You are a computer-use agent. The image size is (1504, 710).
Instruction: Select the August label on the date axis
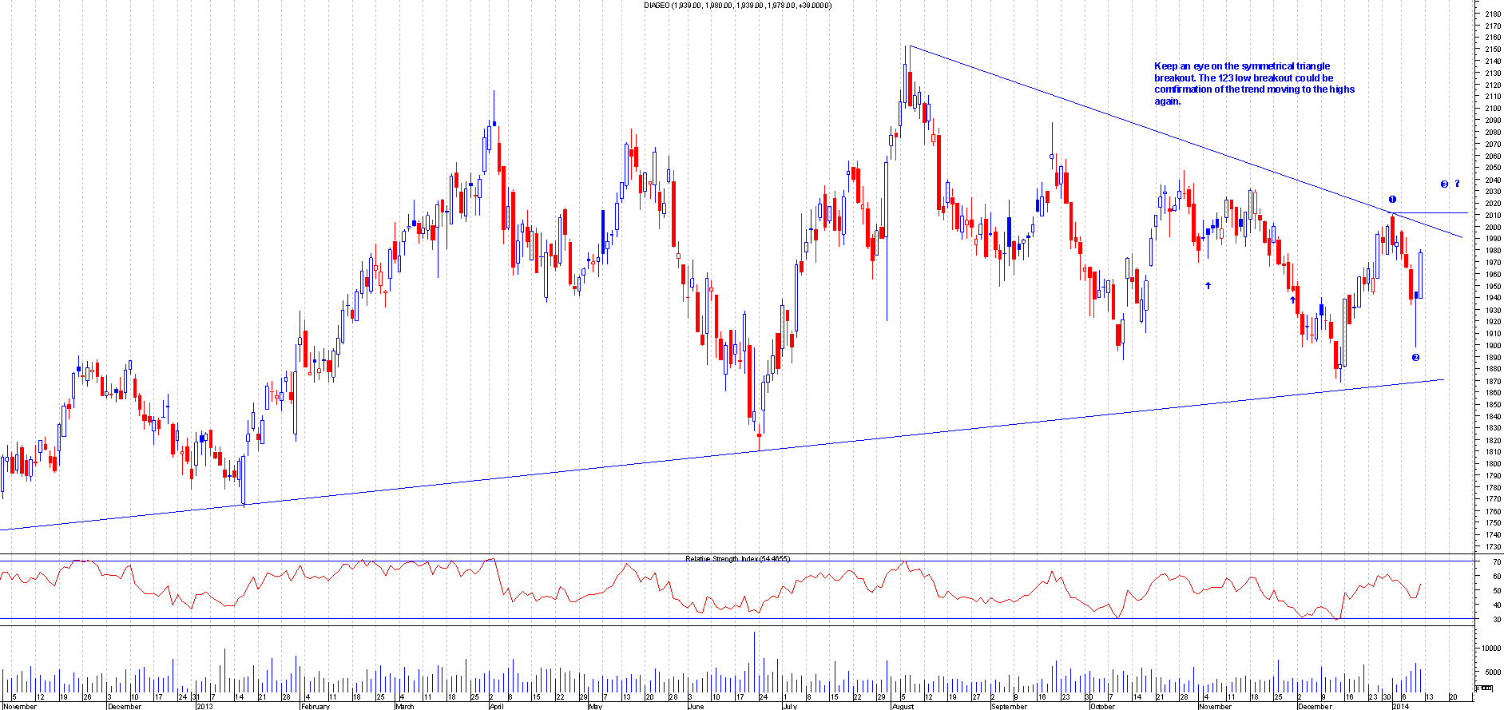point(902,706)
